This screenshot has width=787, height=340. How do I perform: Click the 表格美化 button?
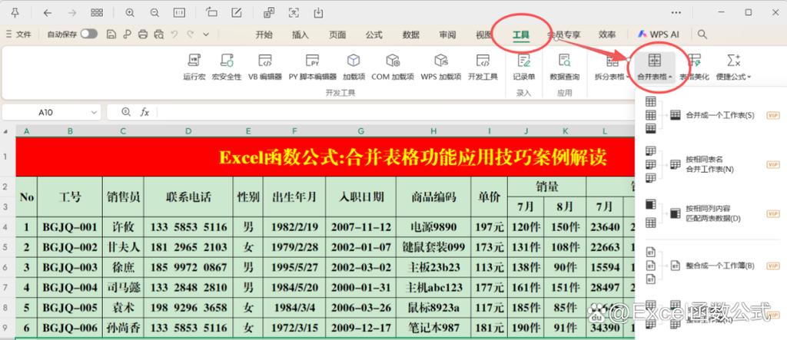pos(695,68)
